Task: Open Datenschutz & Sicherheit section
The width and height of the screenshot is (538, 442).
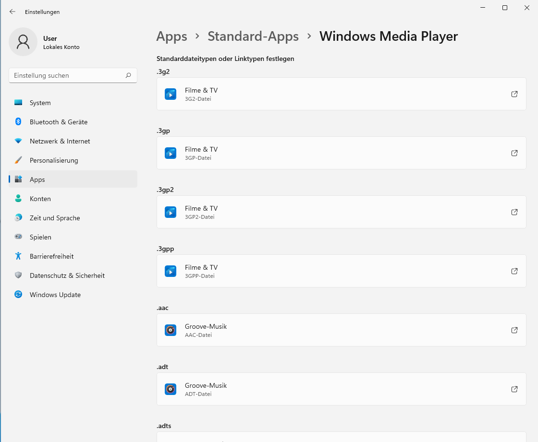Action: (x=67, y=275)
